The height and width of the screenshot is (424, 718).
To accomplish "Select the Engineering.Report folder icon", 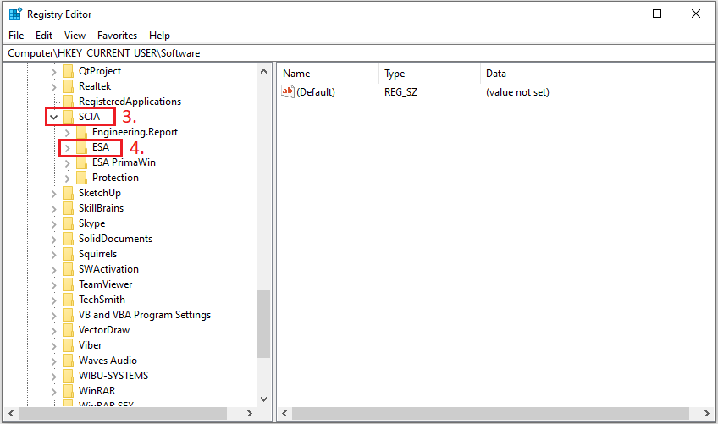I will click(81, 132).
